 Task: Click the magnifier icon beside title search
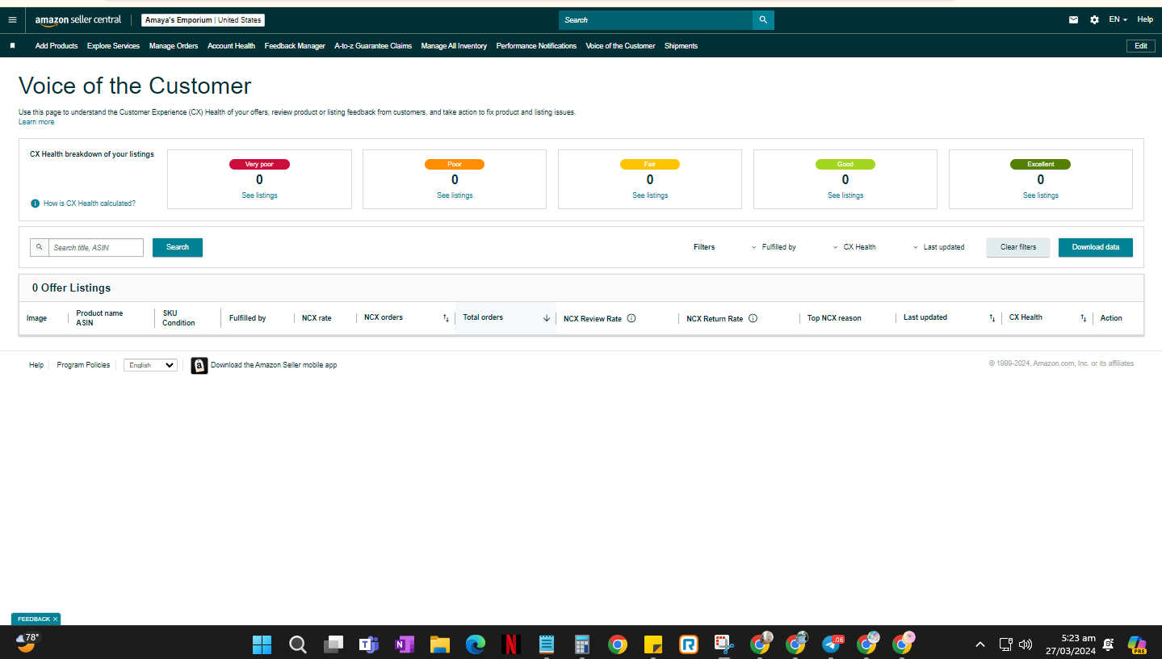tap(40, 247)
